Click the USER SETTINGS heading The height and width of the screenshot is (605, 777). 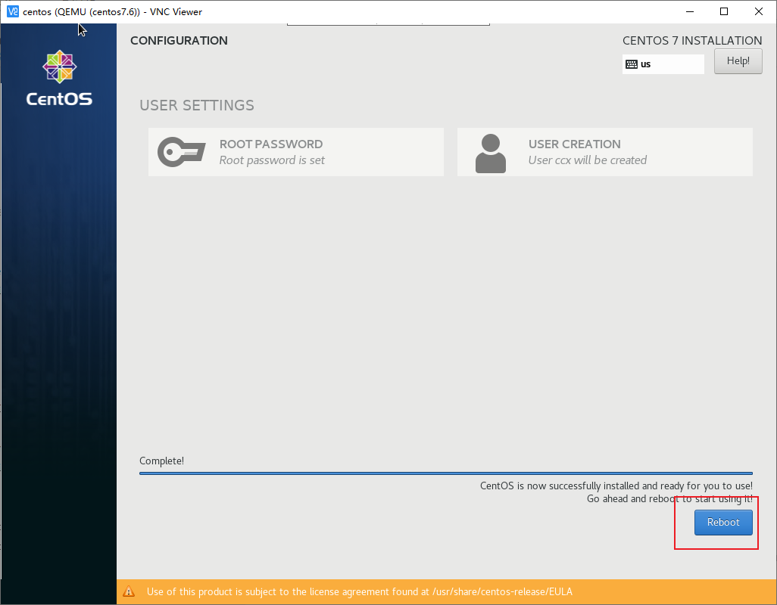coord(197,105)
